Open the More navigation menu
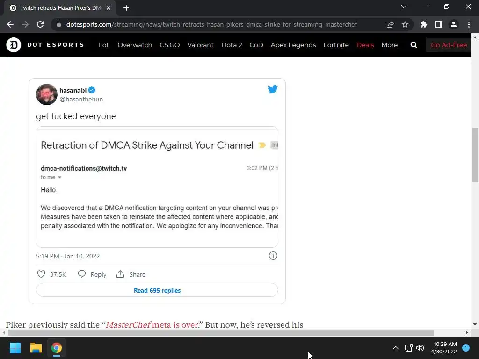 (389, 45)
